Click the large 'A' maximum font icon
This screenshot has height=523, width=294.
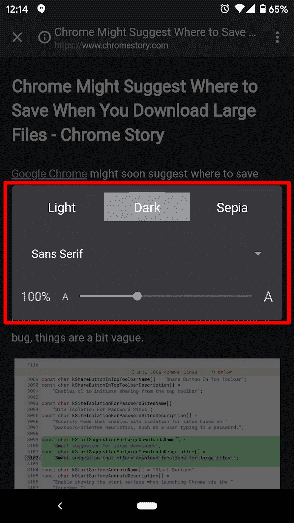pyautogui.click(x=268, y=297)
